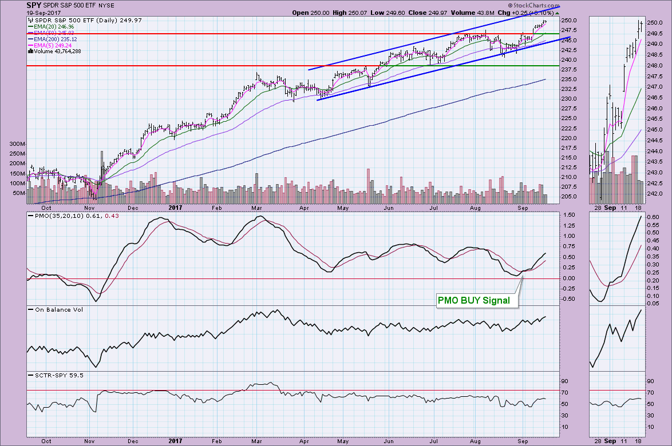Click the EMA(5) 249.24 legend entry
The width and height of the screenshot is (672, 446).
coord(53,45)
